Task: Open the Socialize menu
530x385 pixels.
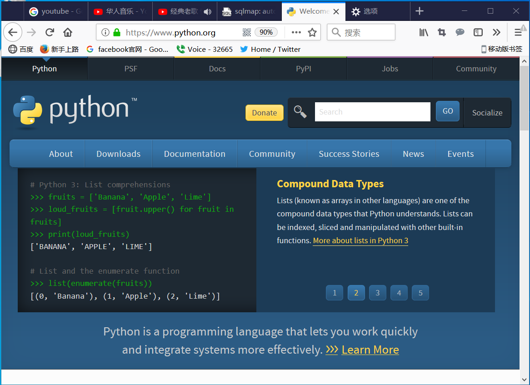Action: (x=487, y=113)
